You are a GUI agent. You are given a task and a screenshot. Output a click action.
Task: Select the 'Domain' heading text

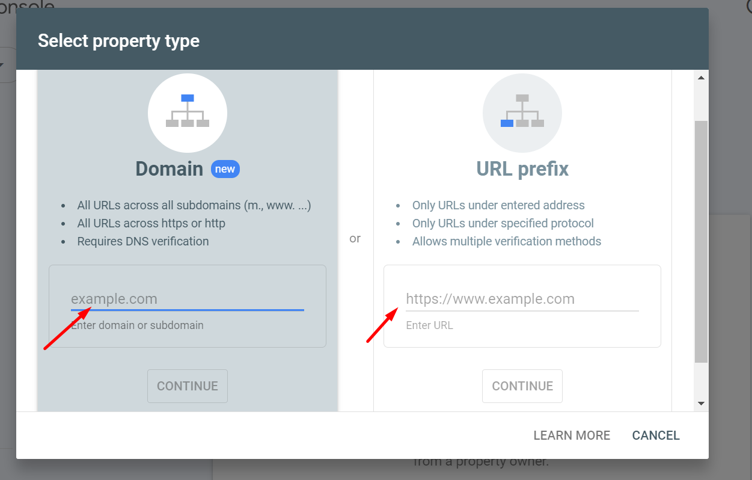click(x=170, y=169)
